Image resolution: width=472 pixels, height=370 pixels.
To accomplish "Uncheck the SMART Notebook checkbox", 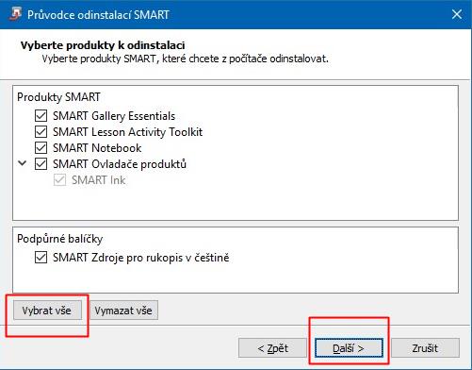I will (x=41, y=148).
